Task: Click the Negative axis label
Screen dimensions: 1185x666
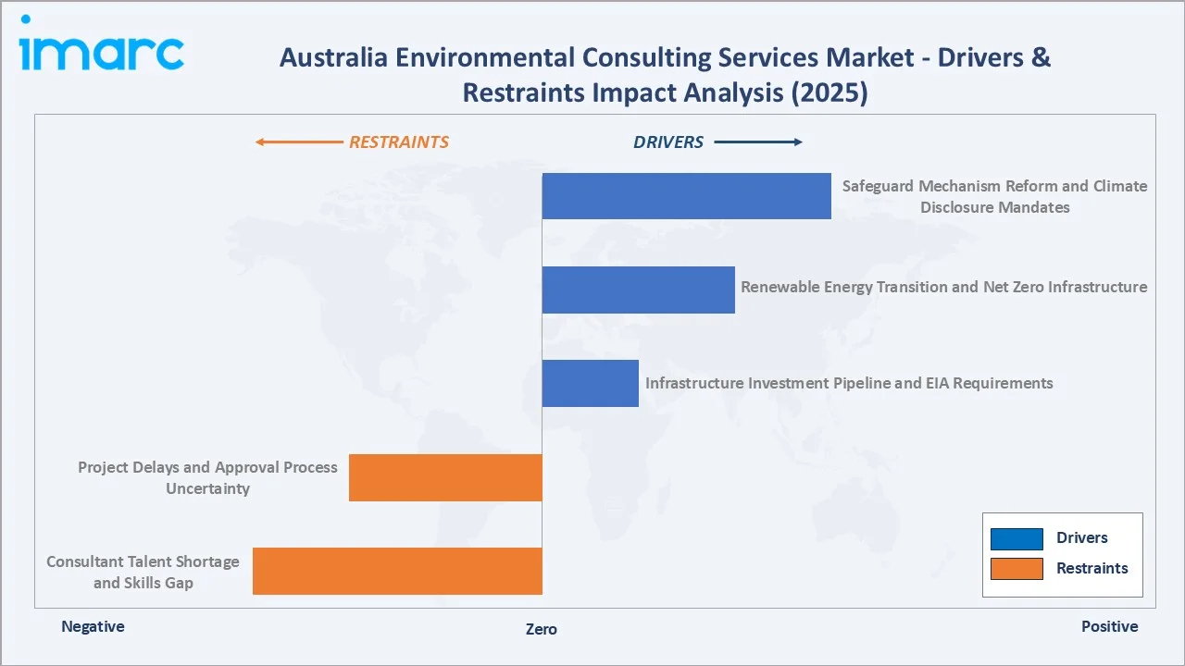Action: coord(93,626)
